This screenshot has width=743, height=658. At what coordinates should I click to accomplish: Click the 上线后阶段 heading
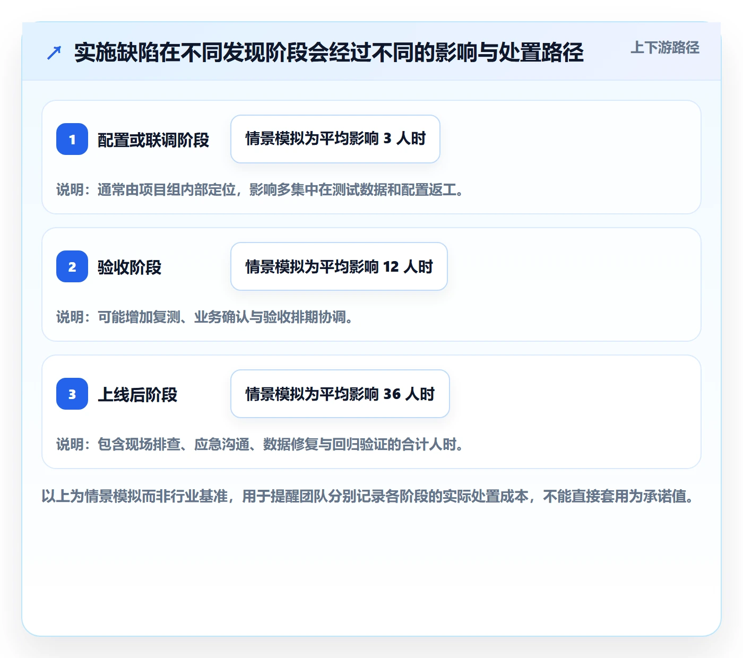coord(137,395)
